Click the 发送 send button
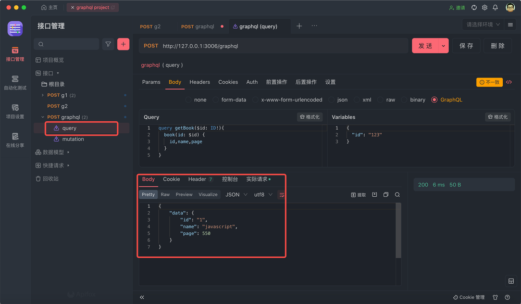 point(426,45)
